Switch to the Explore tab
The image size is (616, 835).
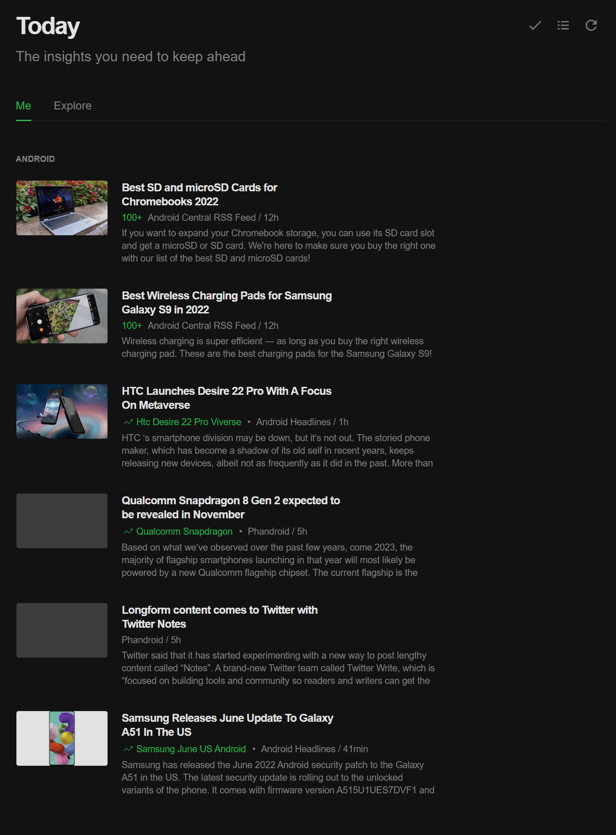(x=72, y=106)
